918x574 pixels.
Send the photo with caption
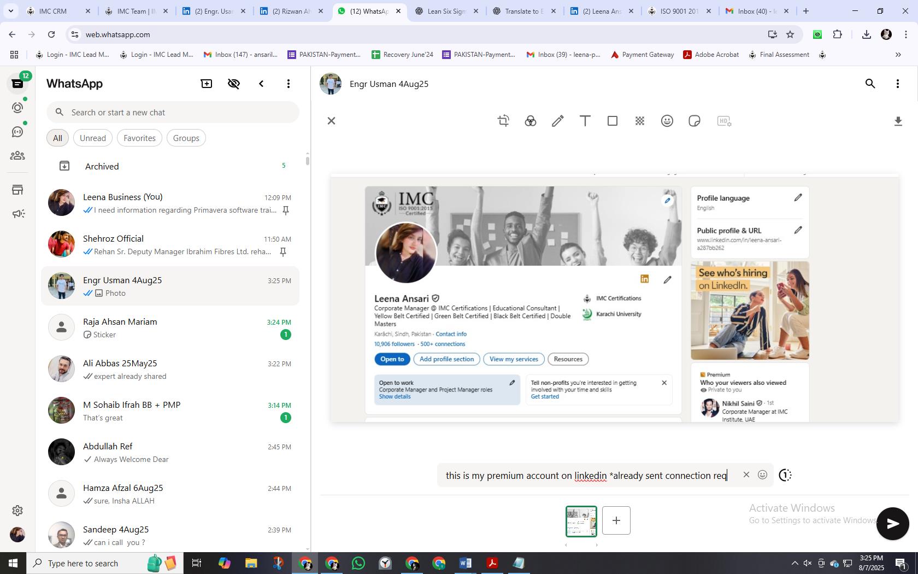point(893,524)
